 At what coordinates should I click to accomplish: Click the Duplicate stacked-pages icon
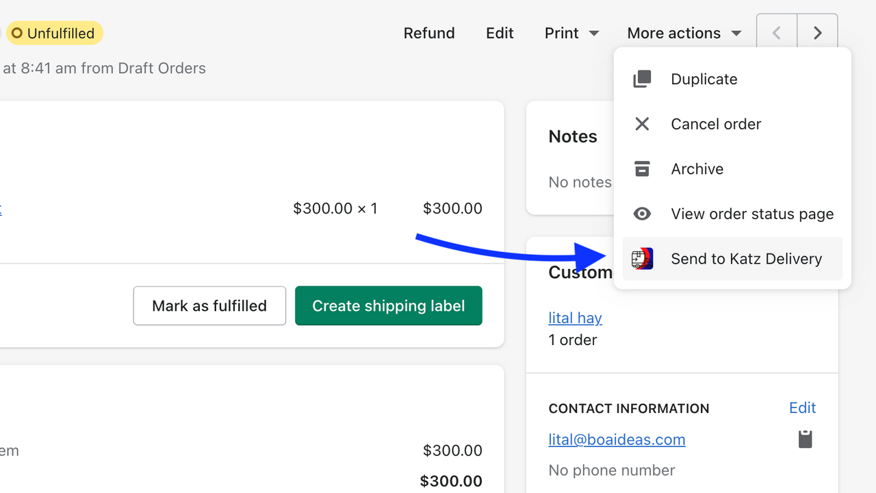tap(642, 79)
